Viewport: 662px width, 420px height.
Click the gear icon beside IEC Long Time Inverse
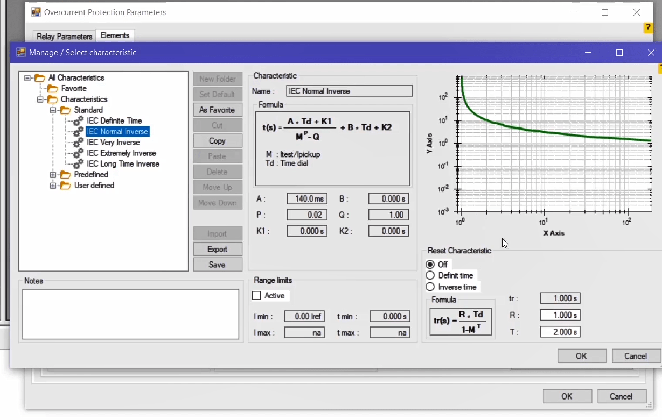(x=79, y=164)
